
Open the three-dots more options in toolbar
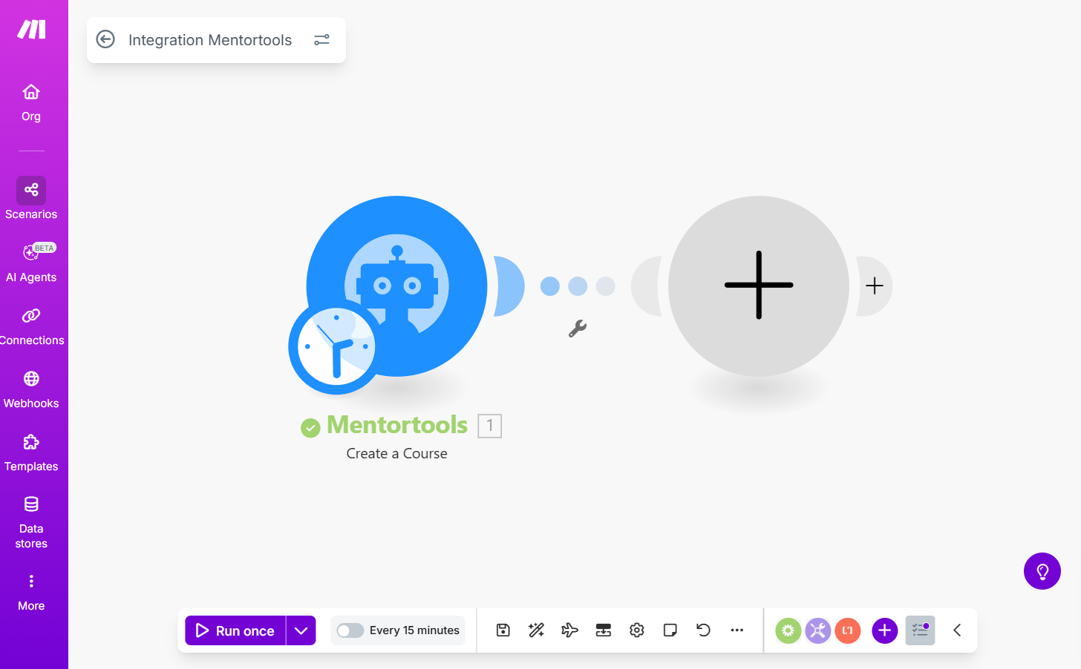click(737, 630)
